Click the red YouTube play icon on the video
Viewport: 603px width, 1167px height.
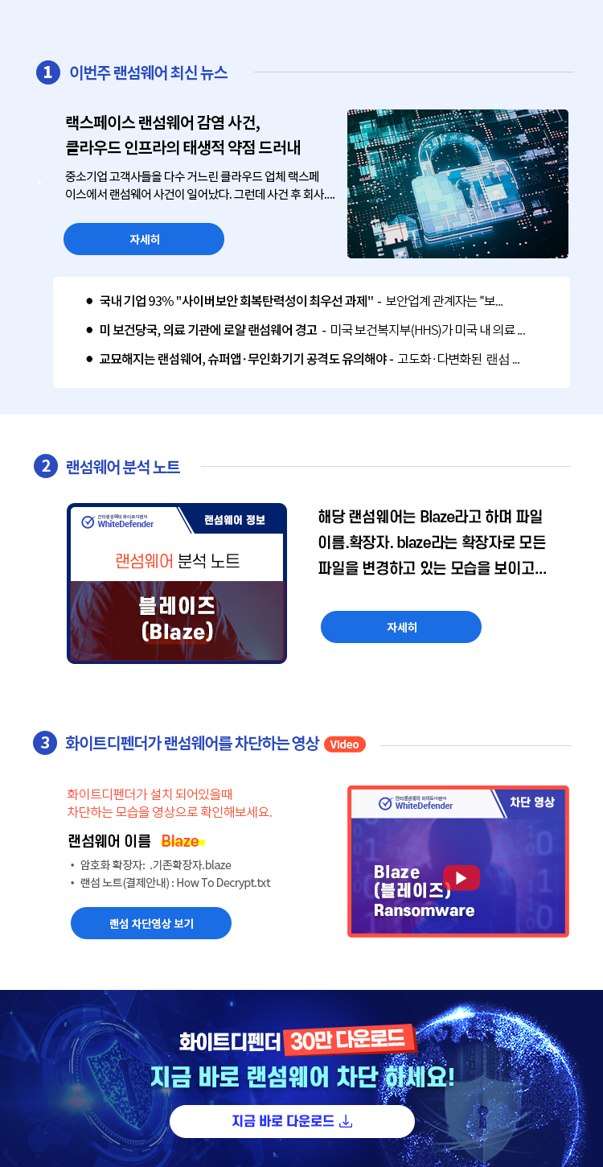tap(461, 877)
